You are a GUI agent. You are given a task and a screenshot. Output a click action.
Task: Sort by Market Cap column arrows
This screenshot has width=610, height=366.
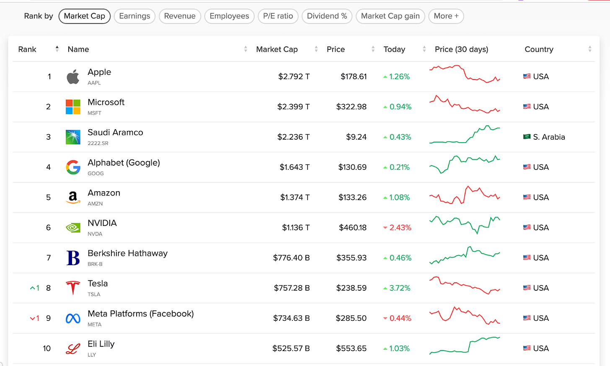click(316, 49)
